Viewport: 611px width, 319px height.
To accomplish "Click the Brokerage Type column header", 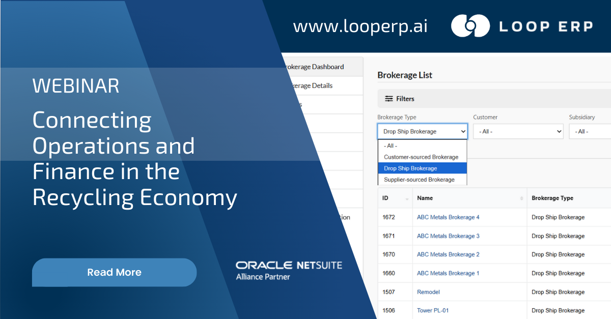I will [552, 198].
